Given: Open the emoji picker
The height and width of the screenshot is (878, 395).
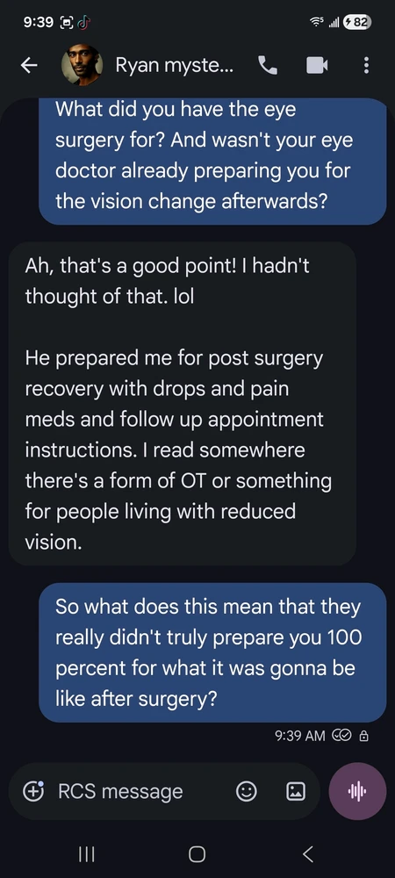Looking at the screenshot, I should [246, 791].
